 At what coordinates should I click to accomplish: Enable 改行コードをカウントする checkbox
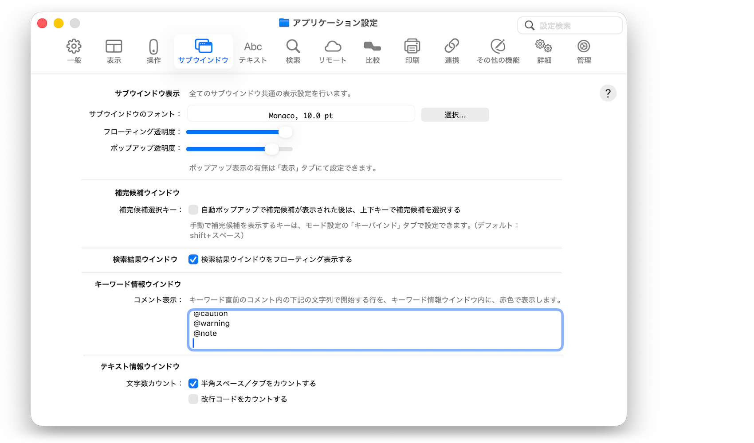(x=193, y=399)
